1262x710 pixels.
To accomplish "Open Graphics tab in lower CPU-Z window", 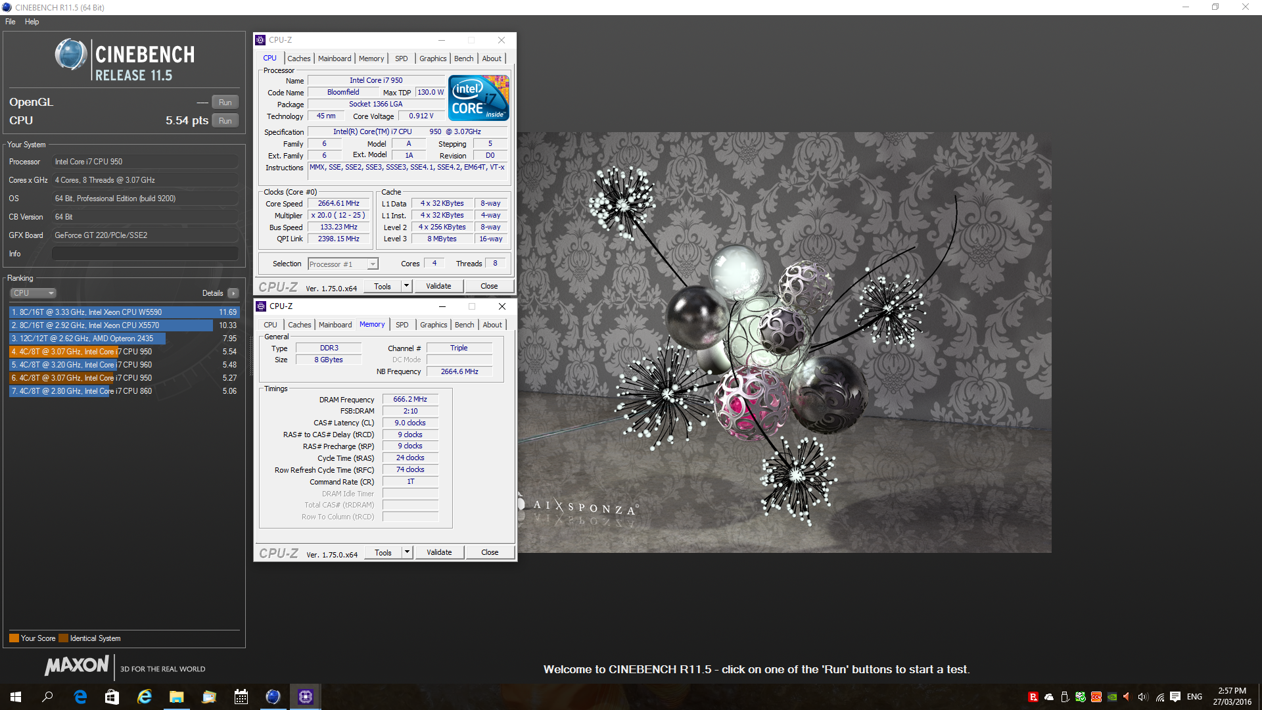I will click(x=433, y=325).
